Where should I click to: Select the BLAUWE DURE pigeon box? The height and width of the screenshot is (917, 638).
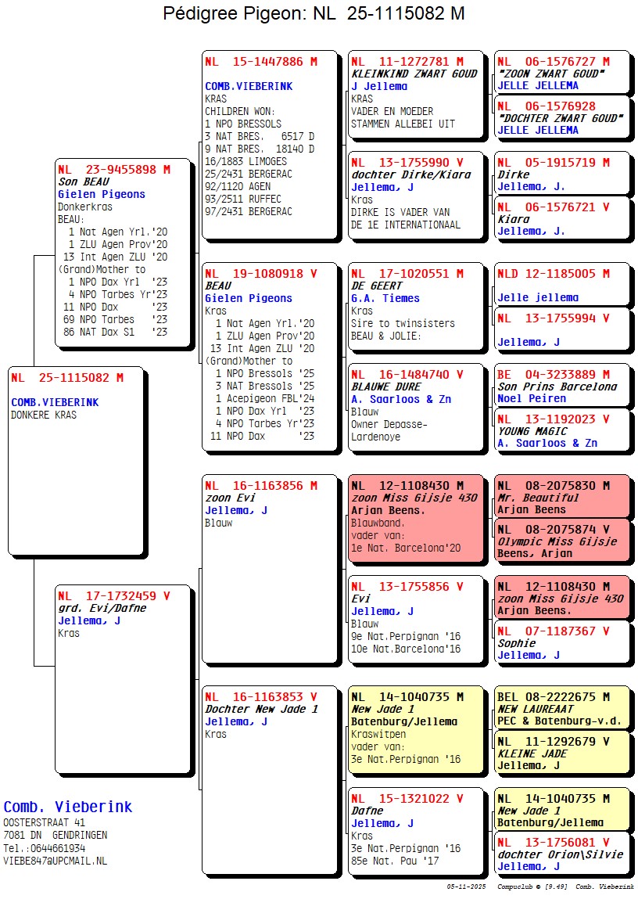416,406
